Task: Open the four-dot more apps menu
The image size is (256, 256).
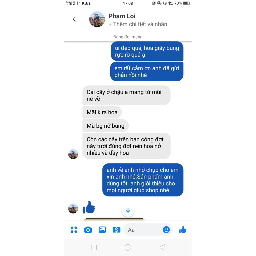Action: pyautogui.click(x=74, y=229)
